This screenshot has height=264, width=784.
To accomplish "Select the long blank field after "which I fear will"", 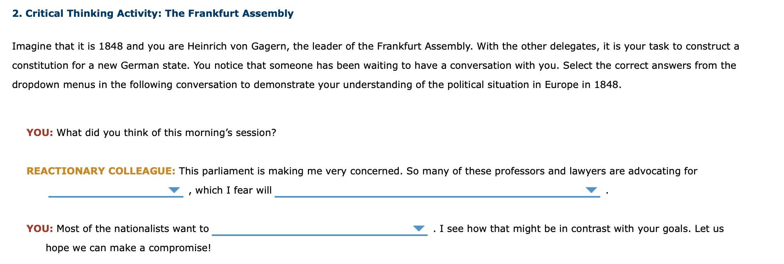I will 437,190.
